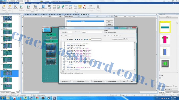Click find icon beside search box
179x100 pixels.
90,39
